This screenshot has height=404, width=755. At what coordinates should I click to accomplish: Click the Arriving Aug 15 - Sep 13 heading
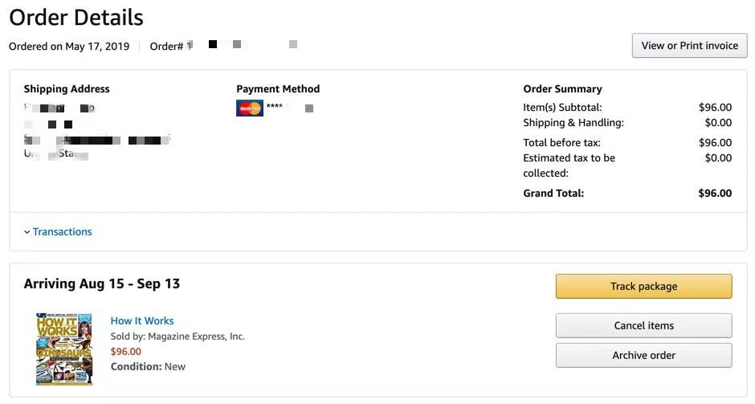[x=102, y=284]
